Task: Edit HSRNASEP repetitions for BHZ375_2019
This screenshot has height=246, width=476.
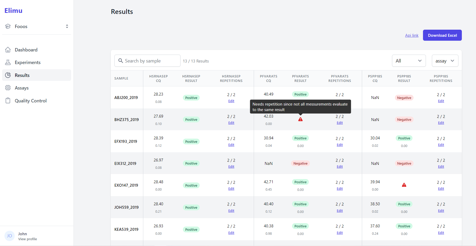Action: [x=231, y=123]
